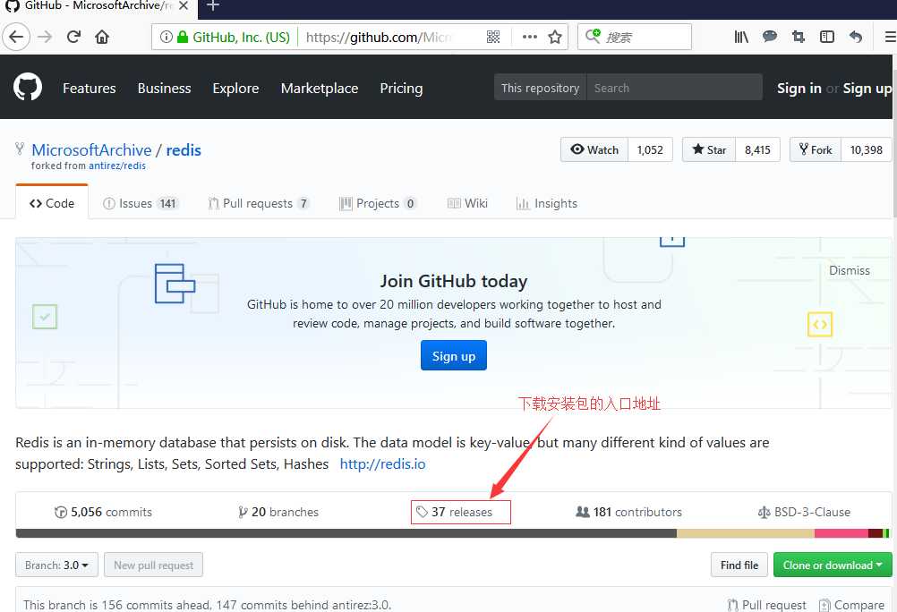Toggle the sidebar panel icon
The width and height of the screenshot is (897, 612).
coord(827,38)
